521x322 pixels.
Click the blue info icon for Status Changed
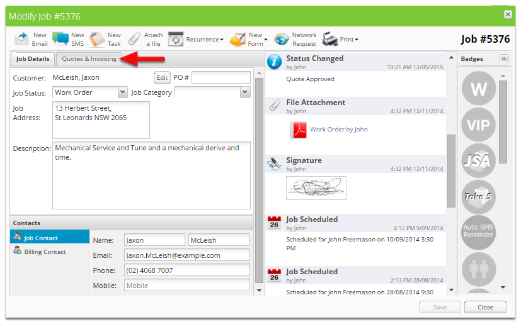pos(275,62)
